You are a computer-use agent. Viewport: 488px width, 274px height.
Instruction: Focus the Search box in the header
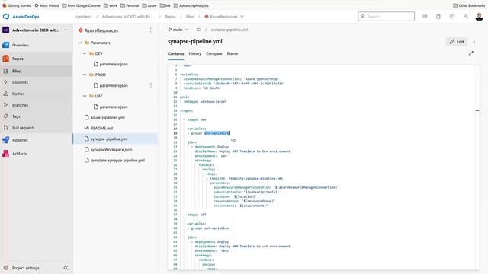point(387,17)
